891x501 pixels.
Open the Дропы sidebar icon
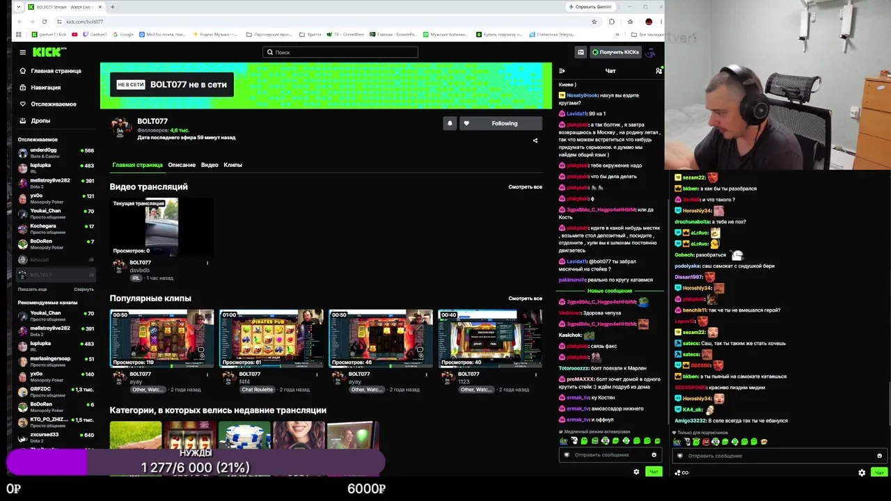(x=23, y=121)
